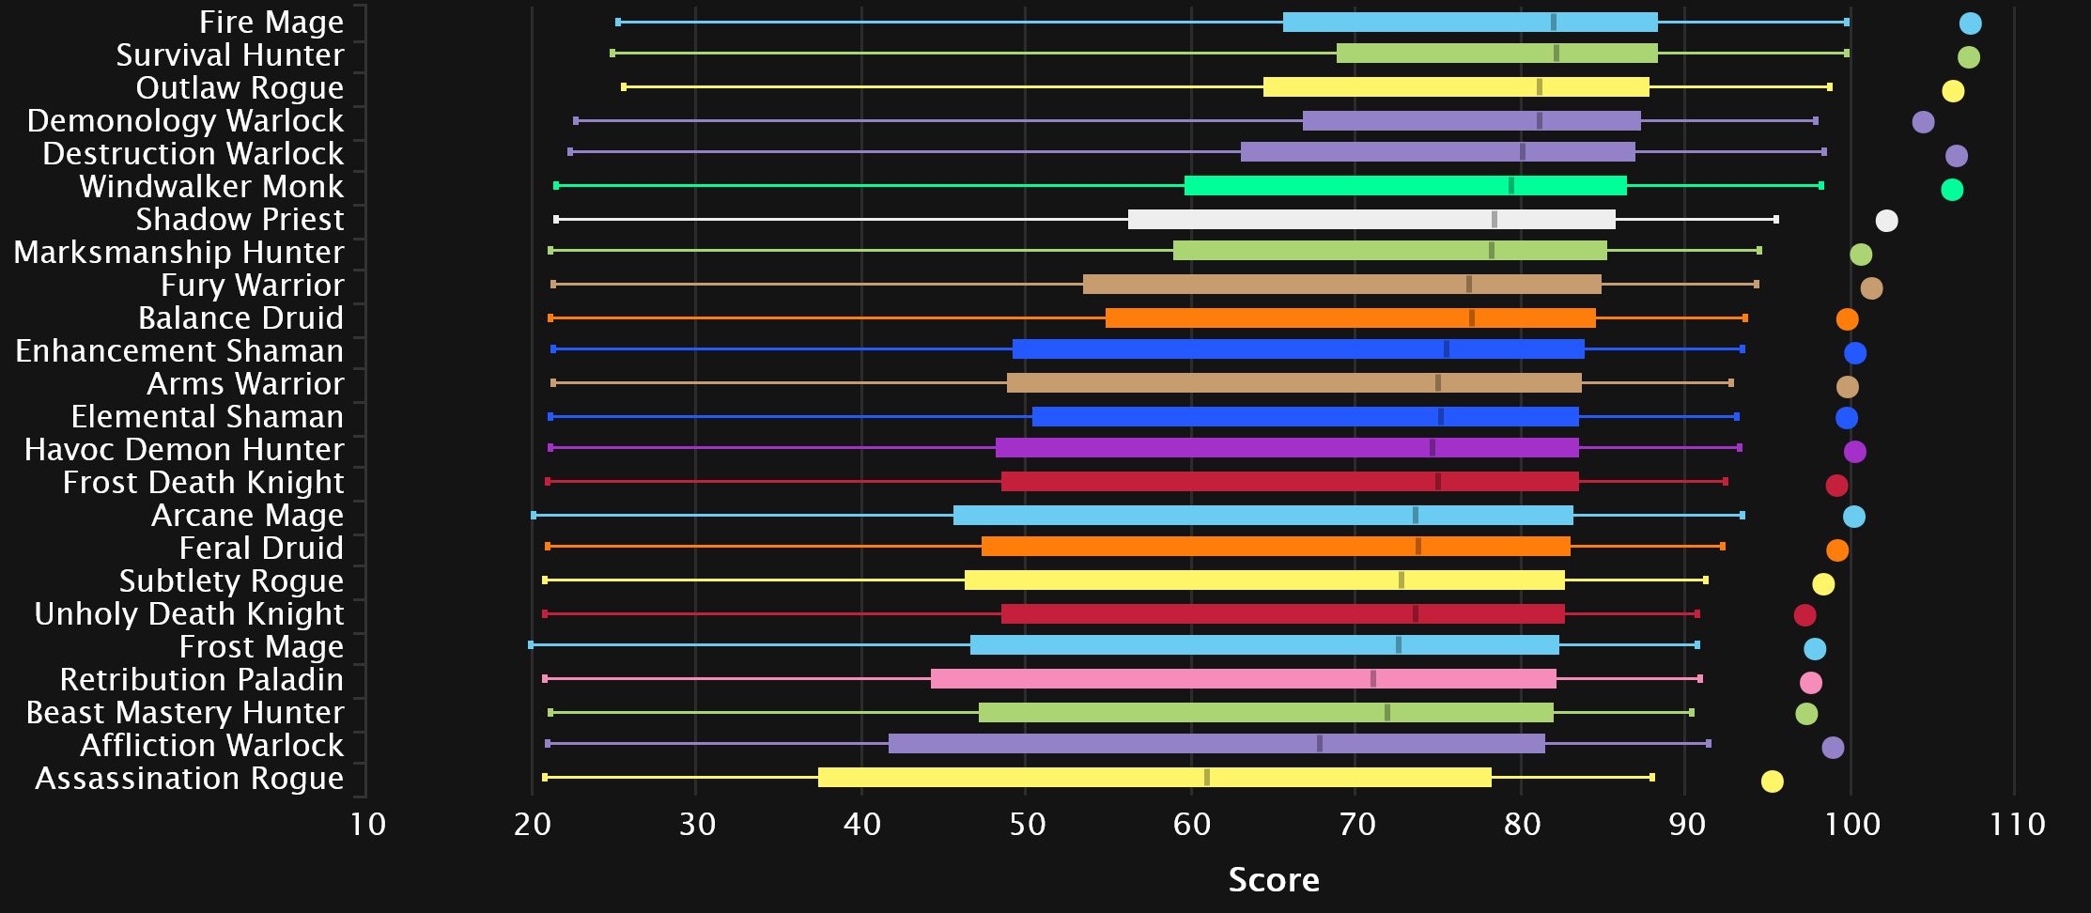Click the Destruction Warlock label
The height and width of the screenshot is (913, 2091).
pos(194,154)
